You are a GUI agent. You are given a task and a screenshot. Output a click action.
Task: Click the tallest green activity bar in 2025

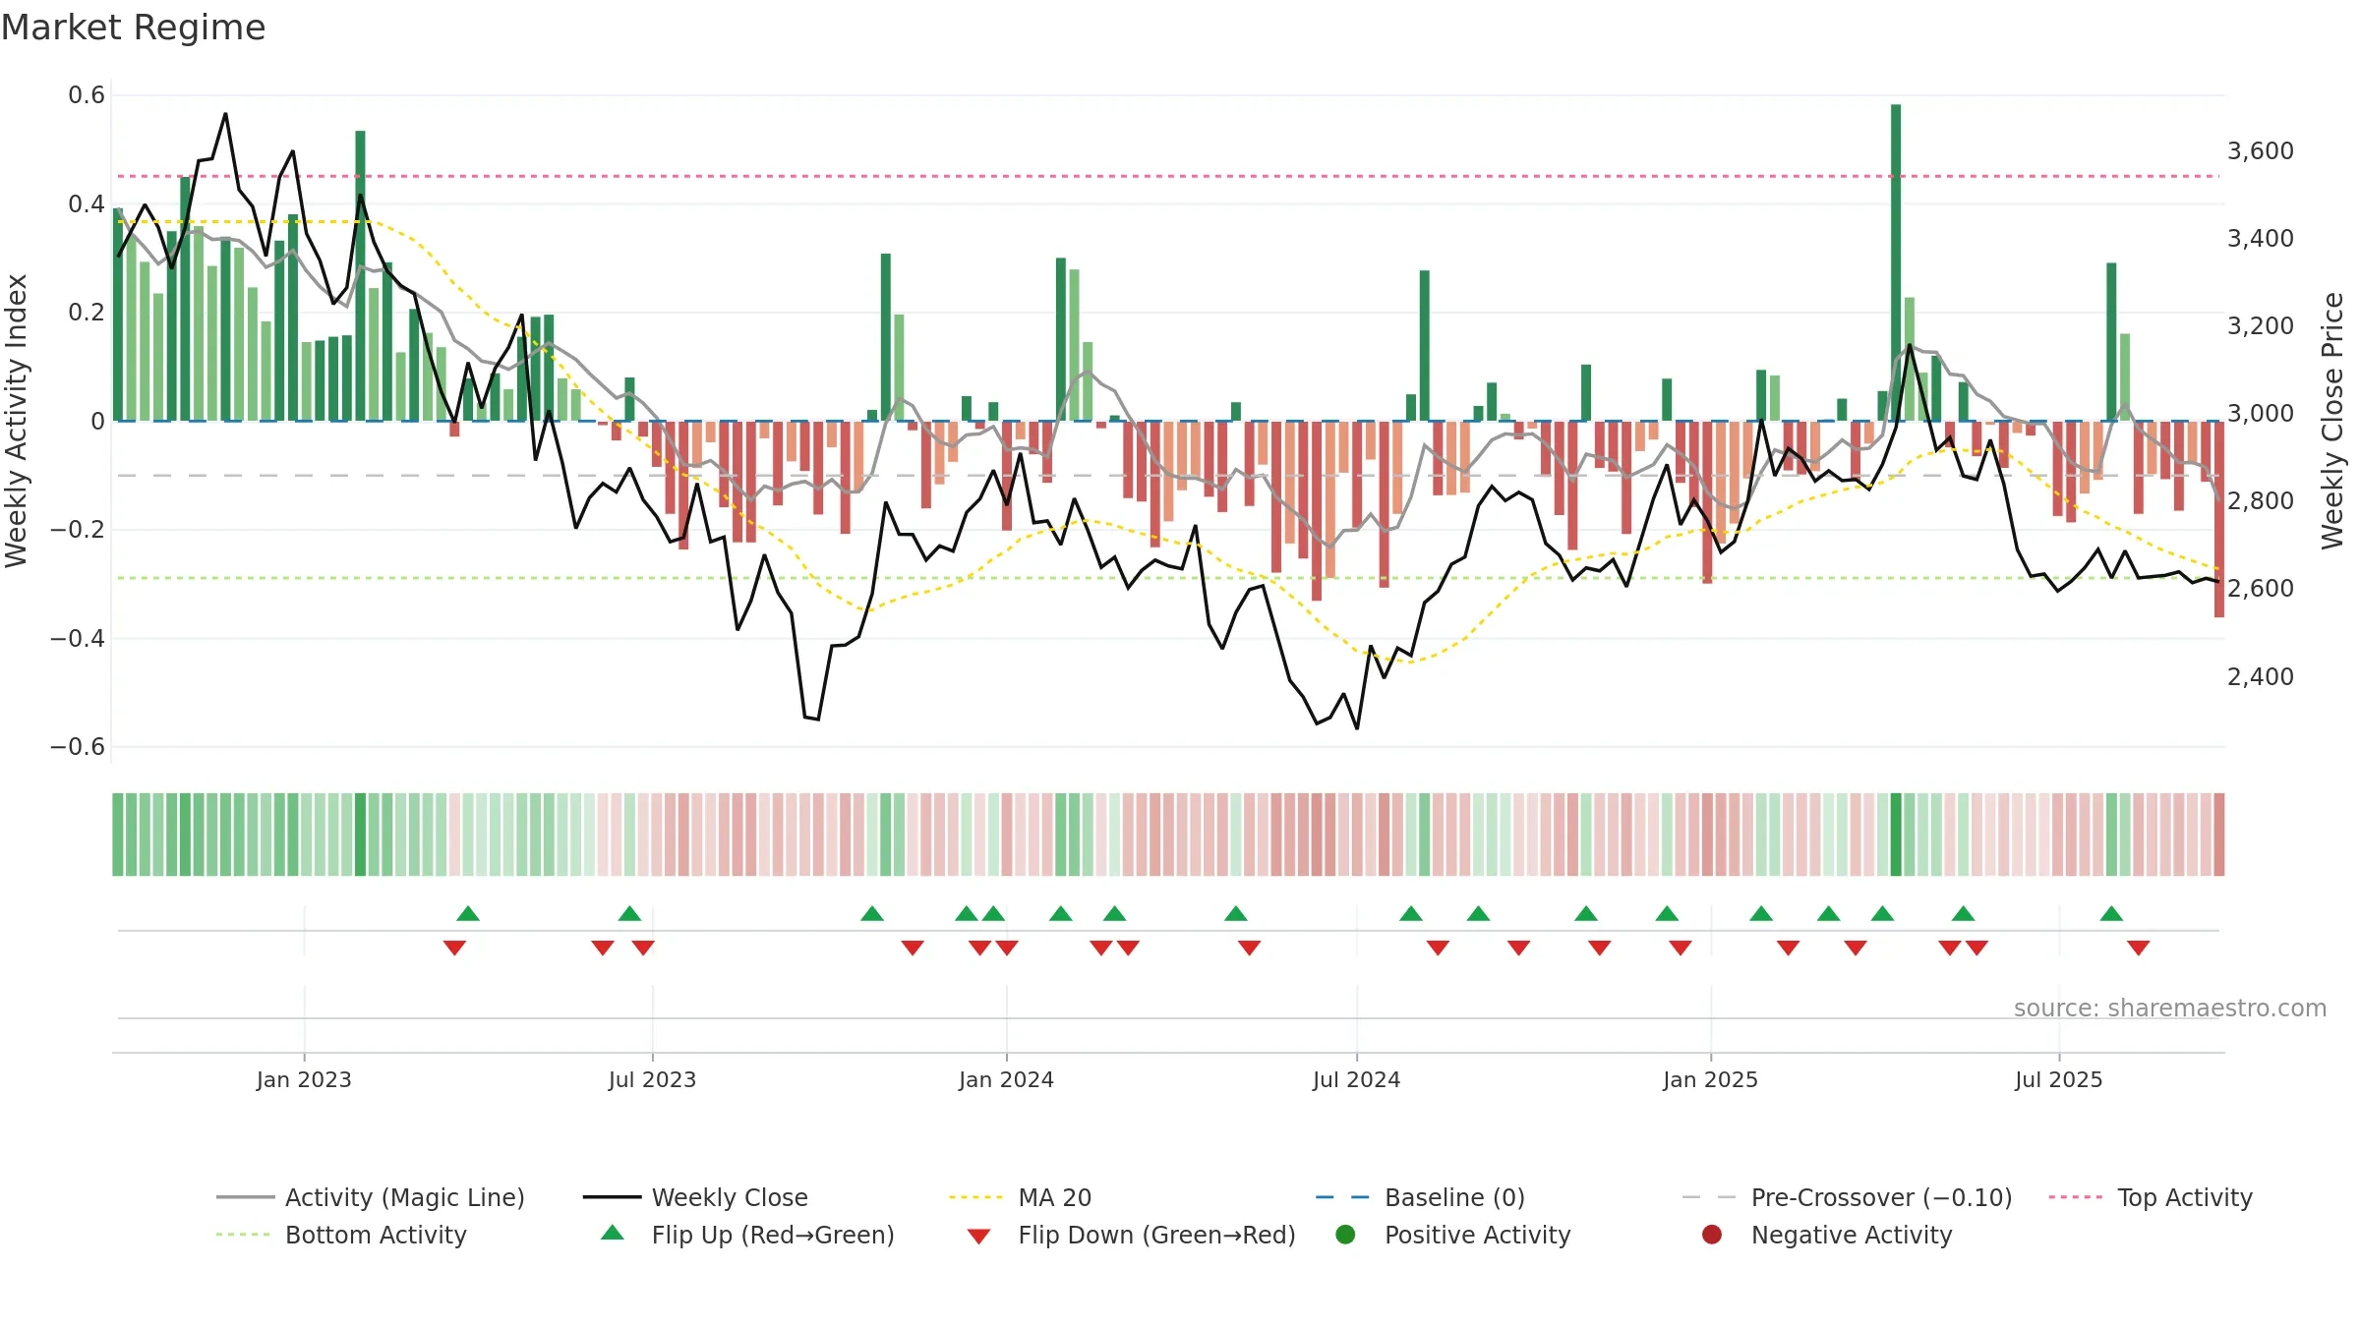tap(1896, 262)
